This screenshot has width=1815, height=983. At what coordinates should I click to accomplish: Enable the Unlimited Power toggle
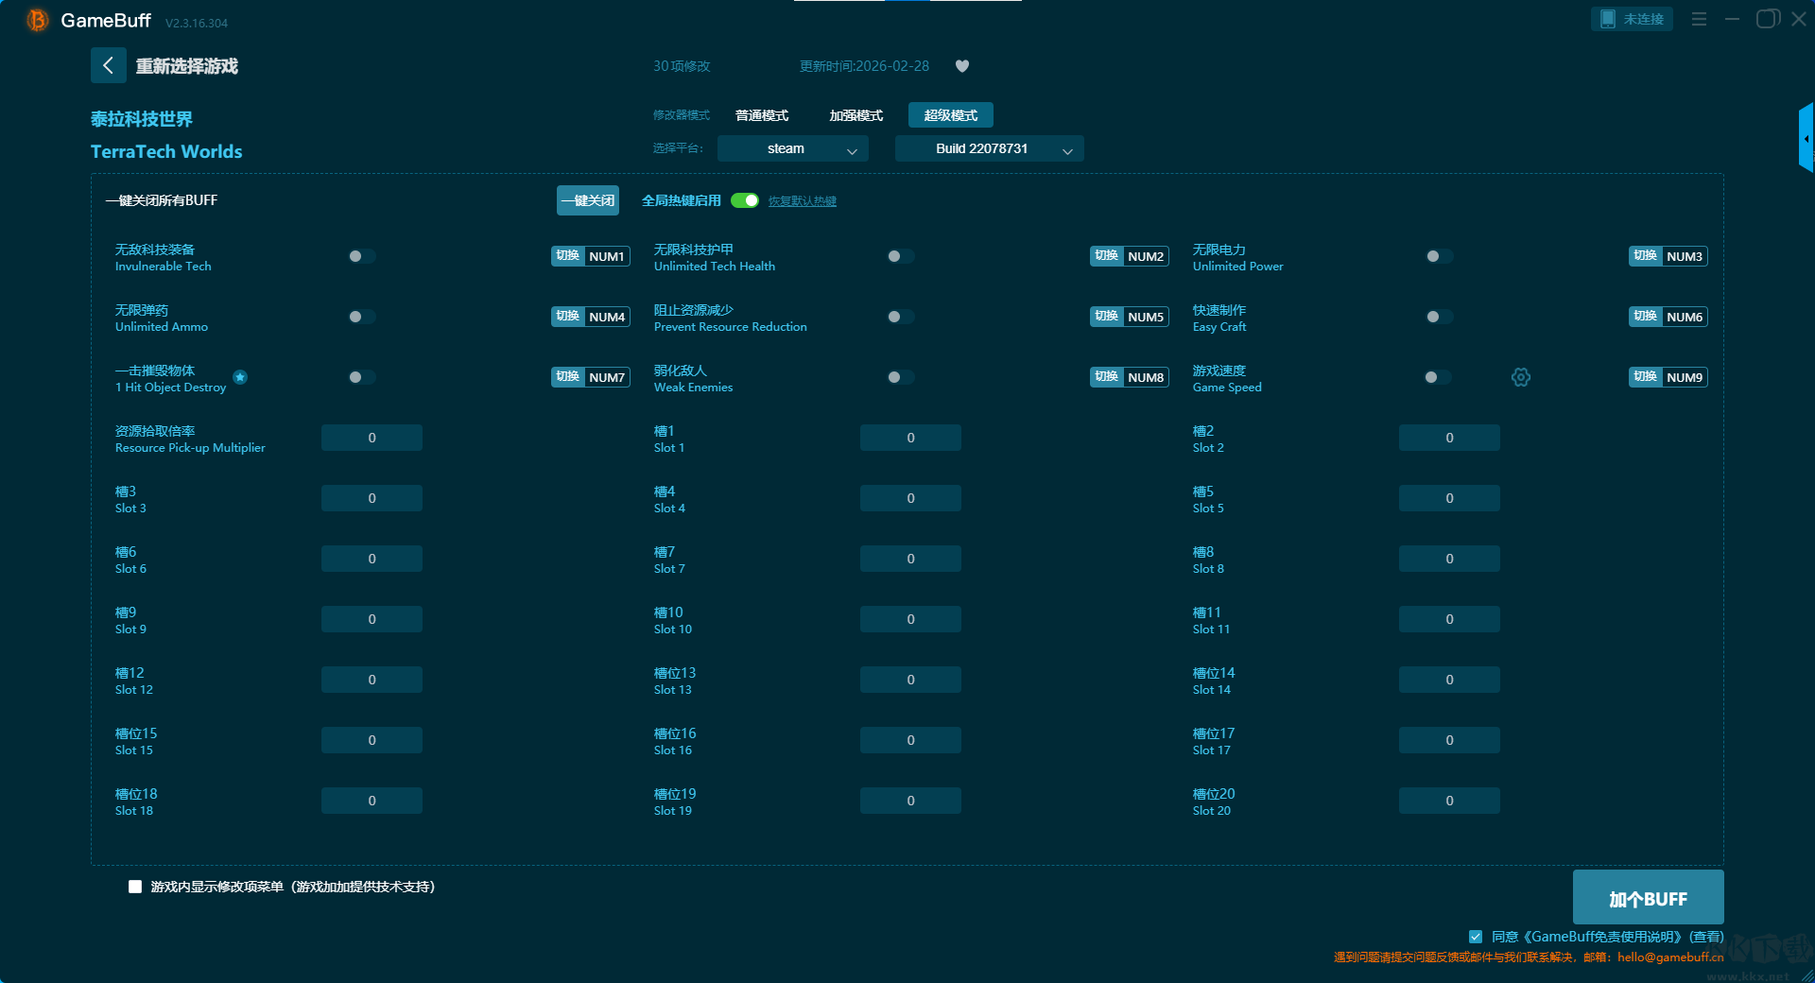click(1439, 256)
